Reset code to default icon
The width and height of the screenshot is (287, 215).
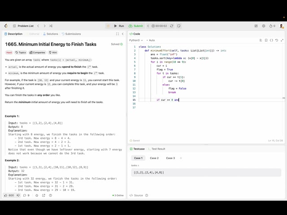coord(277,40)
